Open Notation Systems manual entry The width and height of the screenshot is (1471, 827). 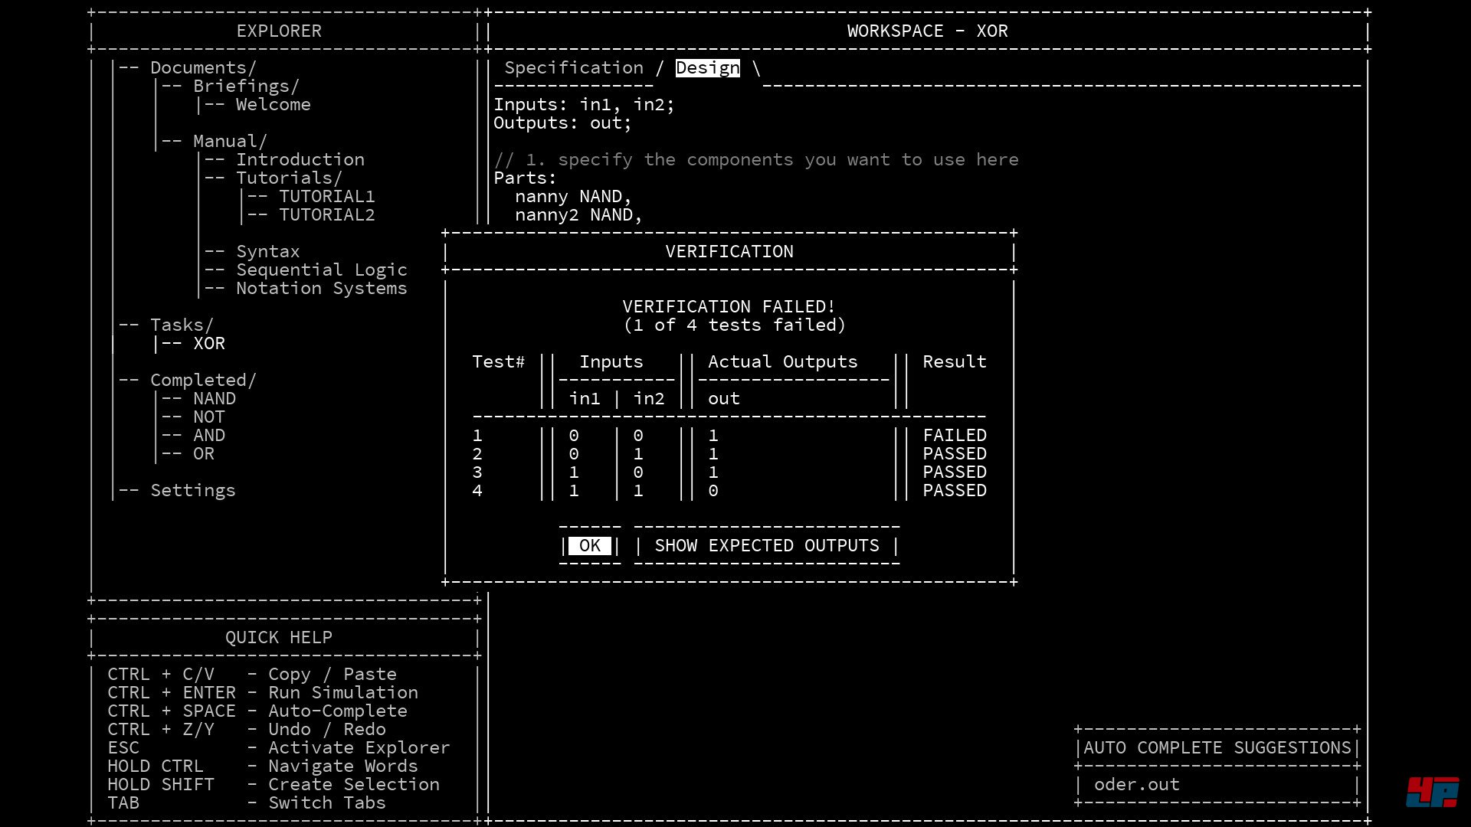click(321, 288)
